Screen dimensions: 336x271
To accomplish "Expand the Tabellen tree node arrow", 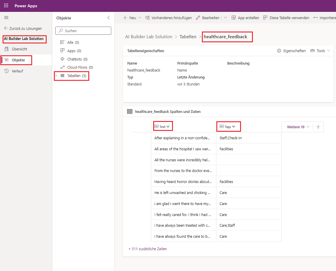I will pos(56,76).
